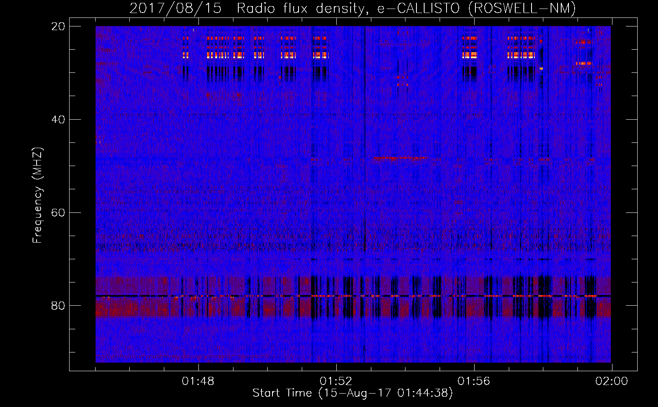This screenshot has height=407, width=658.
Task: Click the red emission streak near 48 MHz
Action: [x=400, y=158]
